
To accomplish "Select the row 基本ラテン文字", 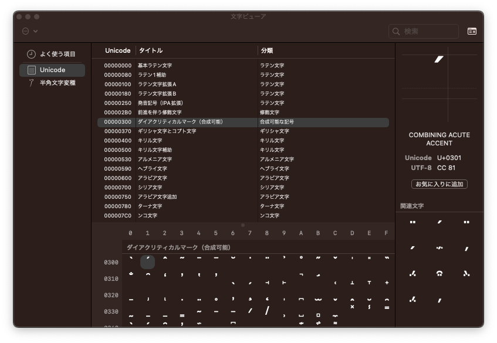I will 243,66.
